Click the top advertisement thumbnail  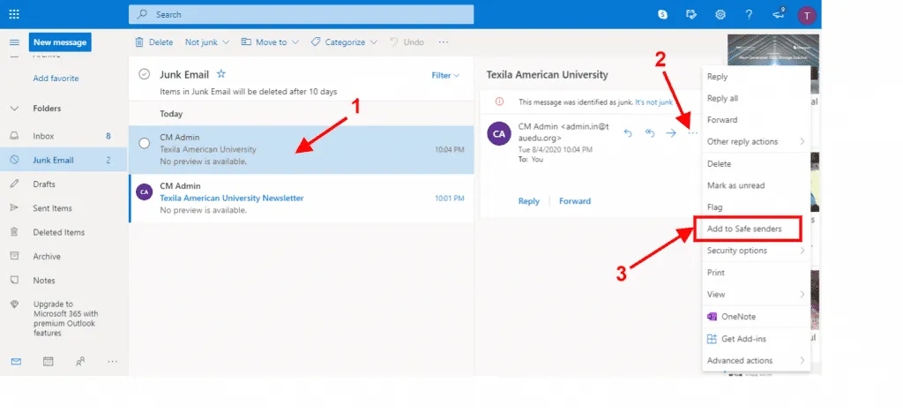coord(772,50)
